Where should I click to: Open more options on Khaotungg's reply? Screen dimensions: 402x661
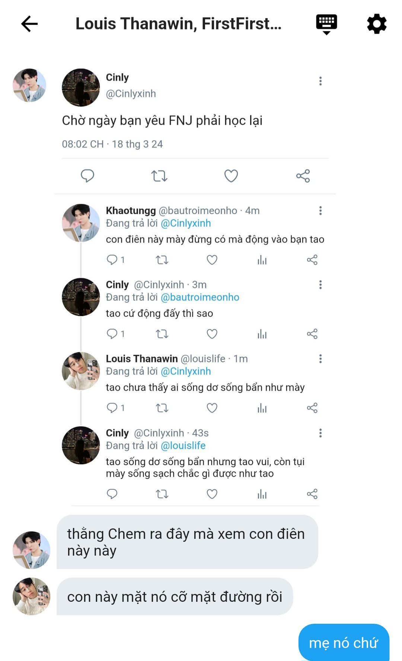[x=320, y=211]
